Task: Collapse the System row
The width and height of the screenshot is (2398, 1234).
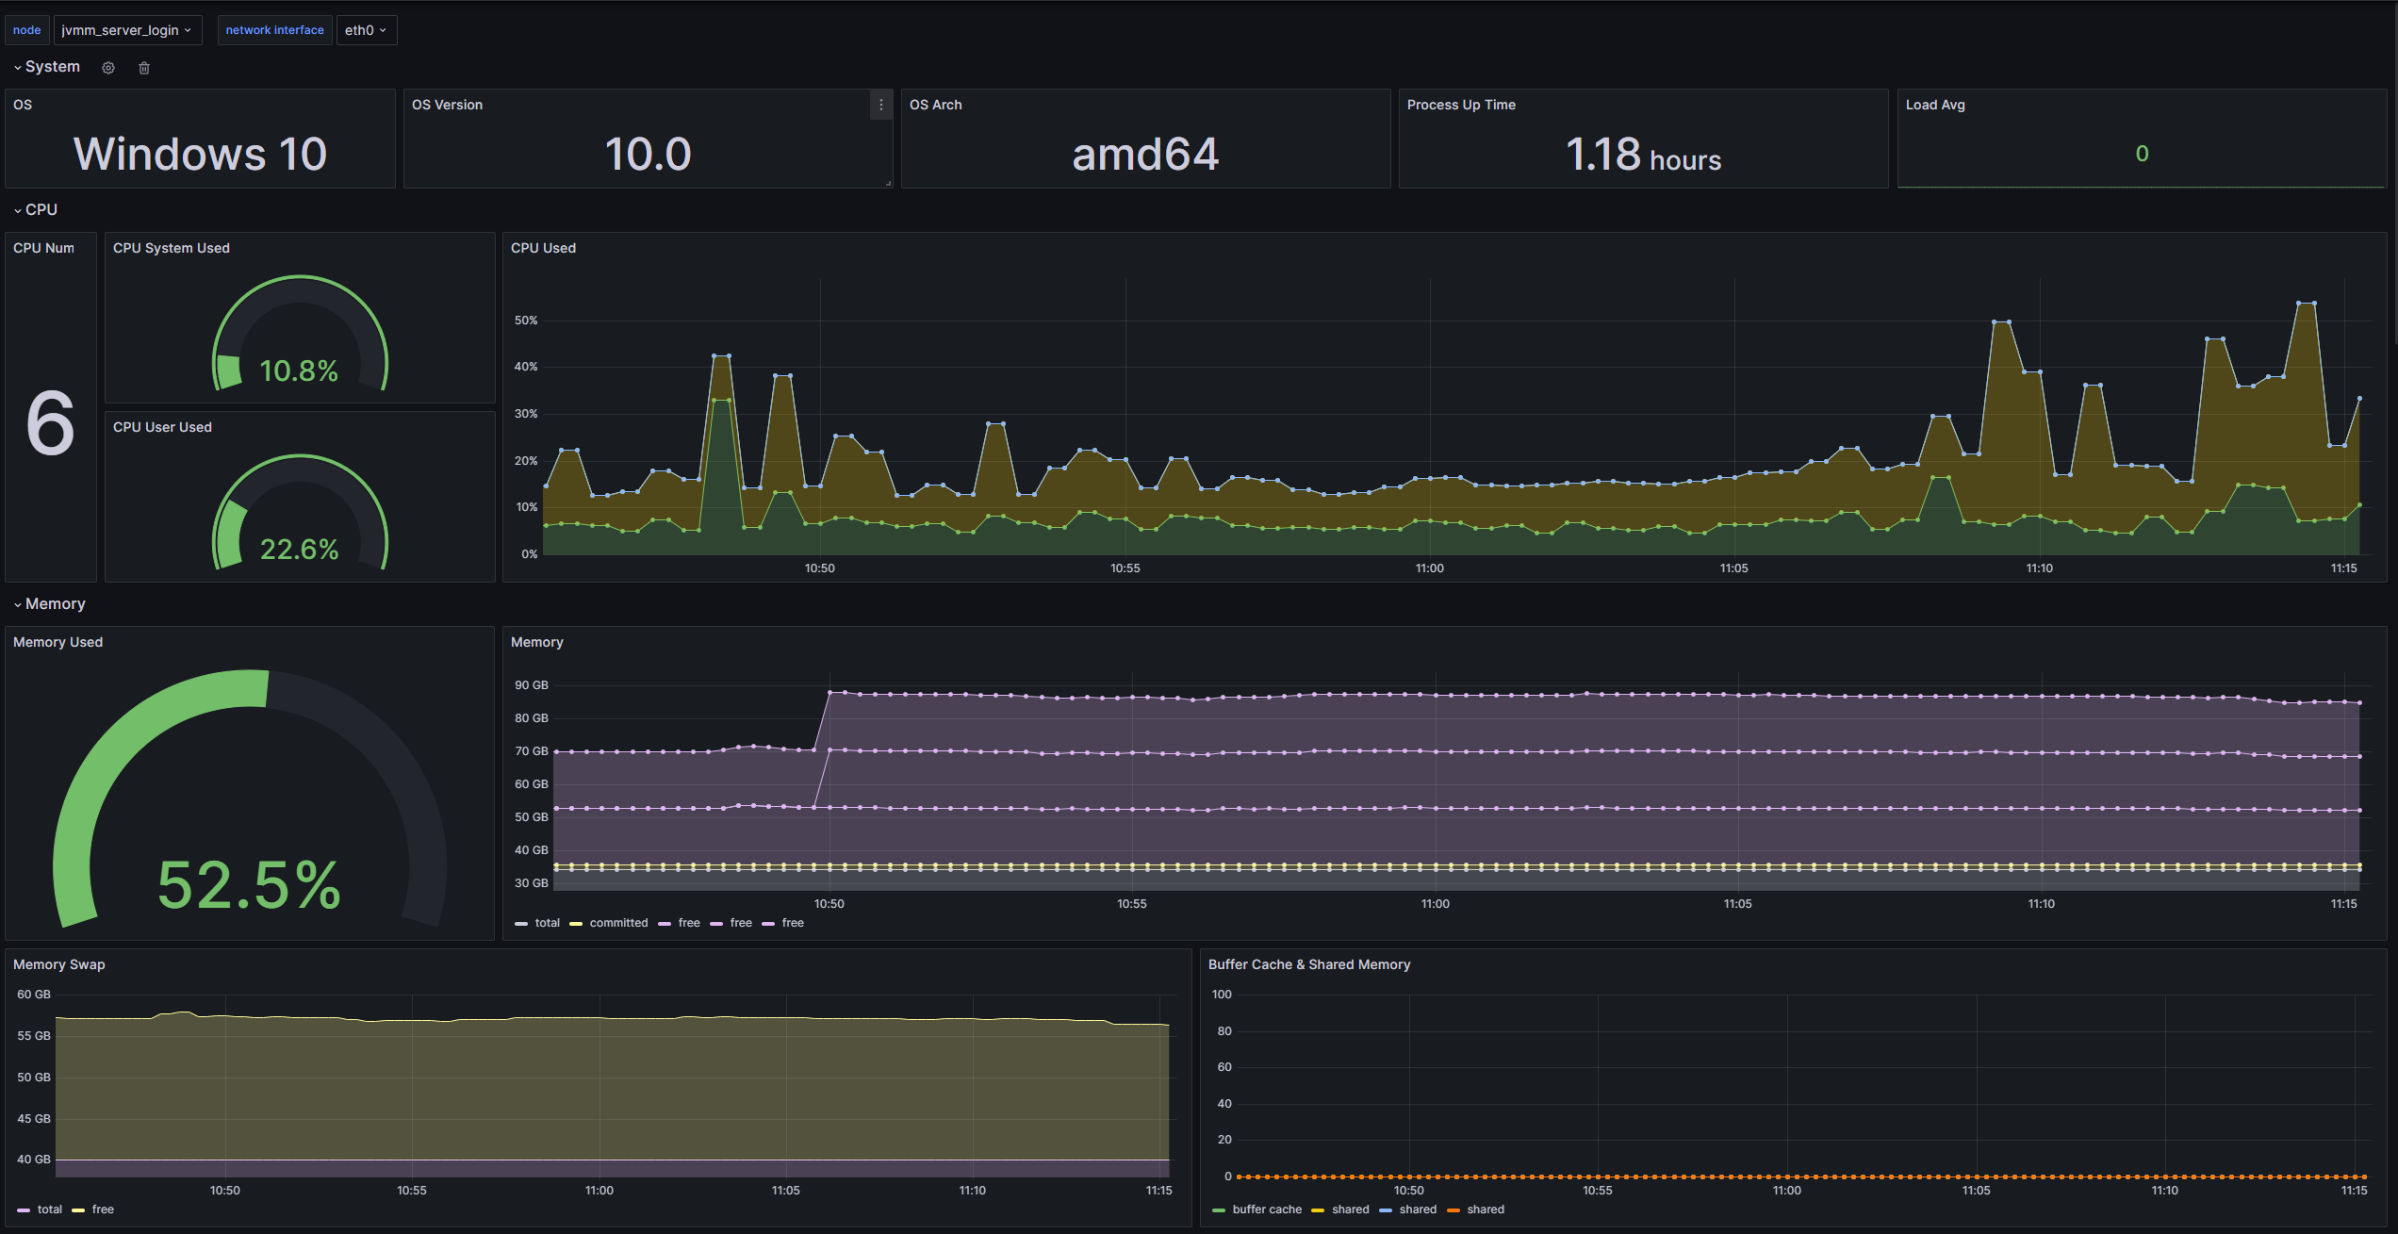Action: 52,66
